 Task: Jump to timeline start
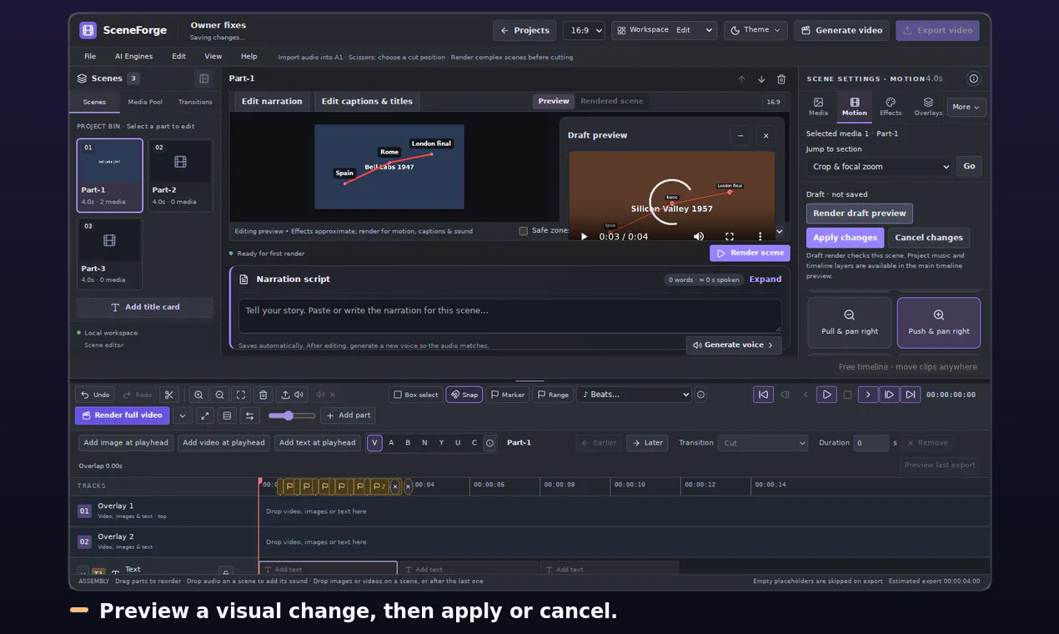pyautogui.click(x=763, y=395)
